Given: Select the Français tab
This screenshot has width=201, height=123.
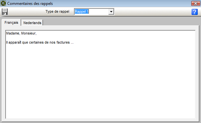Looking at the screenshot, I should pos(11,22).
